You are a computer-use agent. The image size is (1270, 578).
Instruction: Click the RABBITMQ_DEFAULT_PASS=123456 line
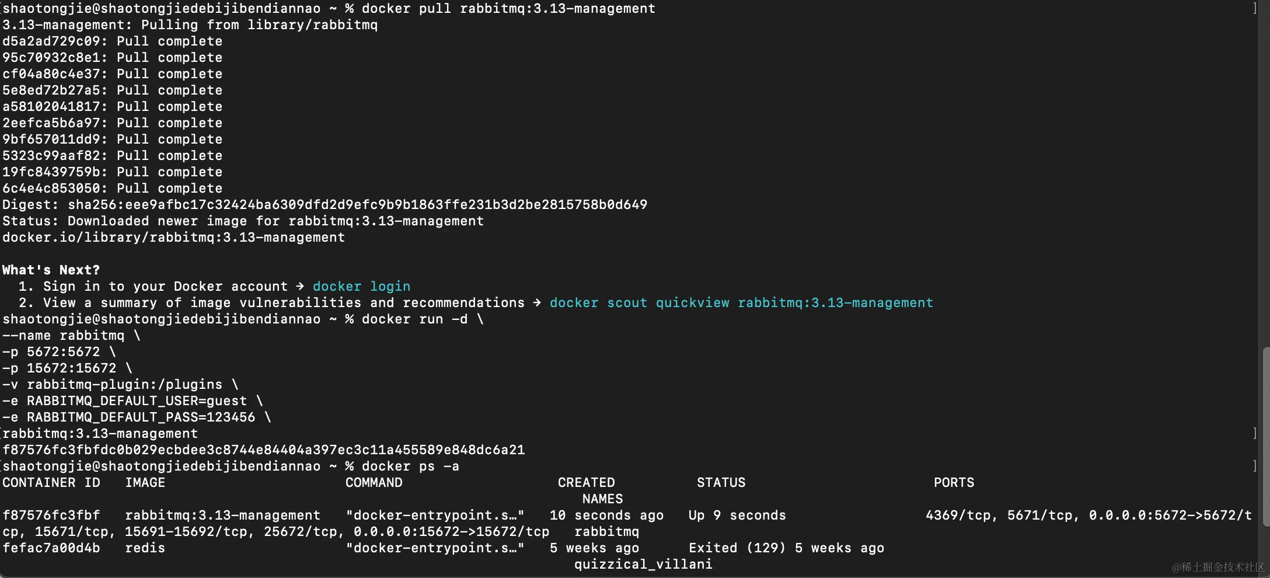point(137,417)
